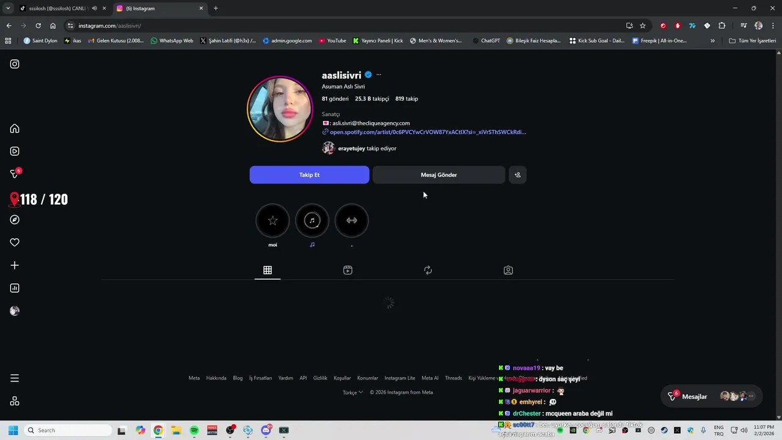Bookmark this page with star icon
This screenshot has height=440, width=782.
pos(643,26)
